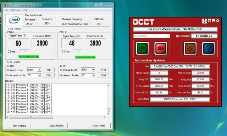
Task: Open the File menu
Action: [x=6, y=10]
